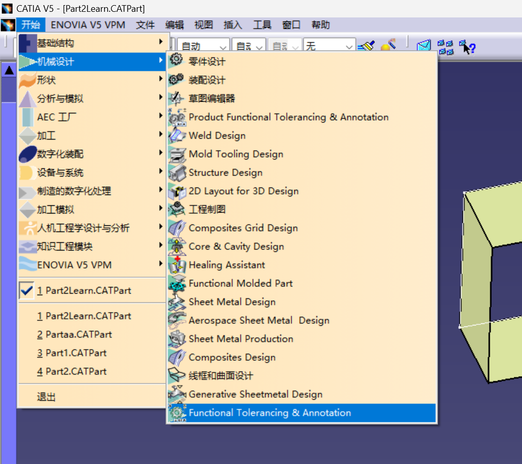Viewport: 522px width, 464px height.
Task: Open 装配设计 workbench icon
Action: [x=176, y=80]
